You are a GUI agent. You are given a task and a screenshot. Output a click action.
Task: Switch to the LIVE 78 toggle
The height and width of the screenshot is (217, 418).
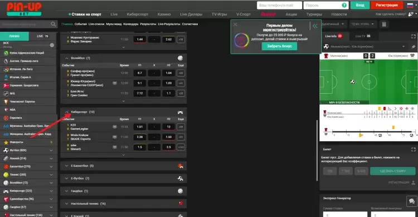(x=43, y=36)
